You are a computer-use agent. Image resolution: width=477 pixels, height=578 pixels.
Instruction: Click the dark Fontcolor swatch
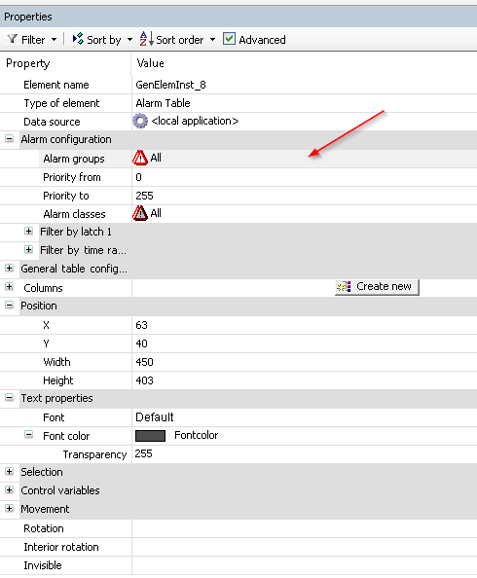(x=150, y=436)
